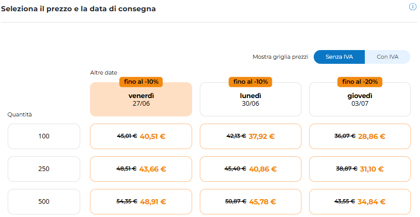Select the 37,92 € price cell

(250, 136)
